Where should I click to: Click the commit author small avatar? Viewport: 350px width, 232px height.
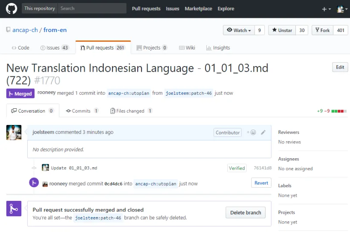45,168
